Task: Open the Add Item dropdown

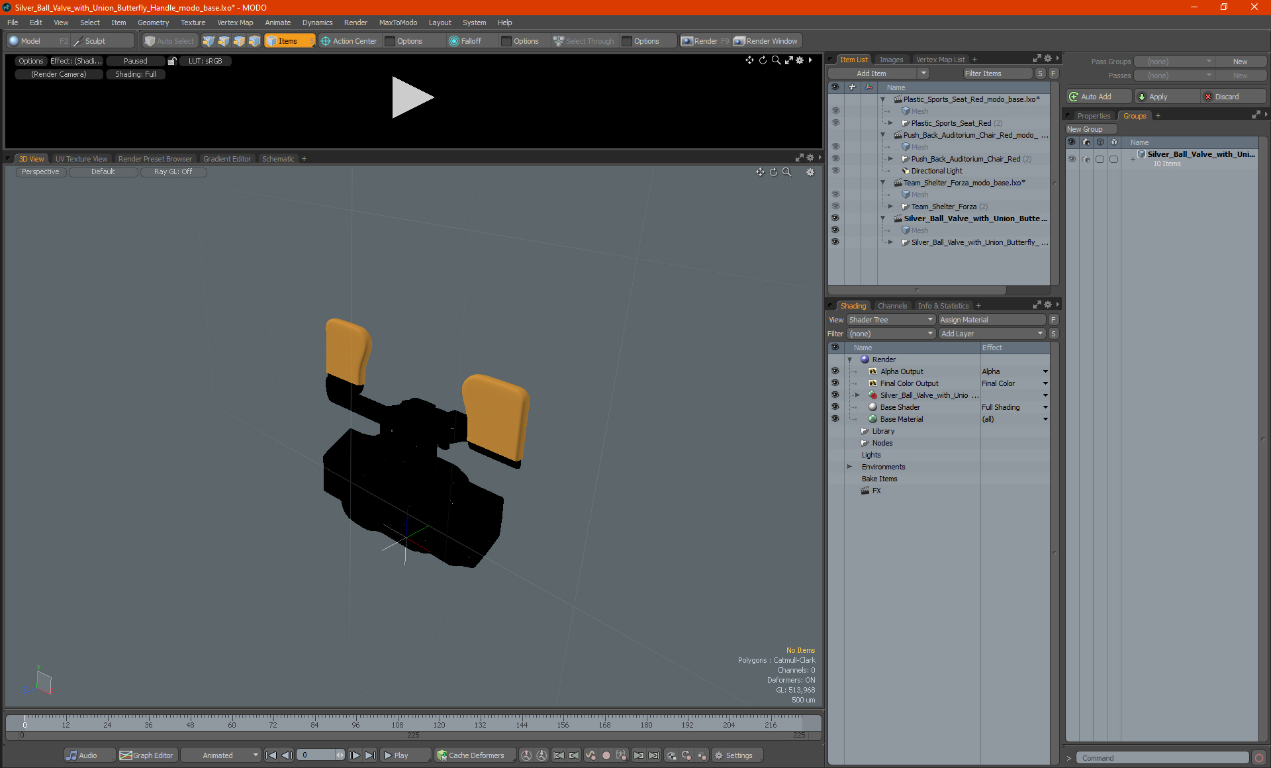Action: (878, 73)
